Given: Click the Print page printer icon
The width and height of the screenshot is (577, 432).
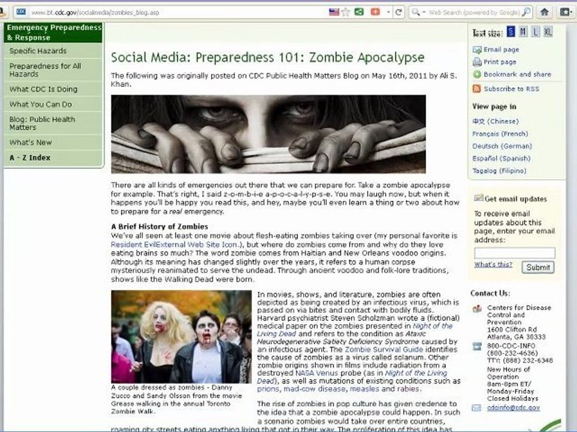Looking at the screenshot, I should point(477,62).
